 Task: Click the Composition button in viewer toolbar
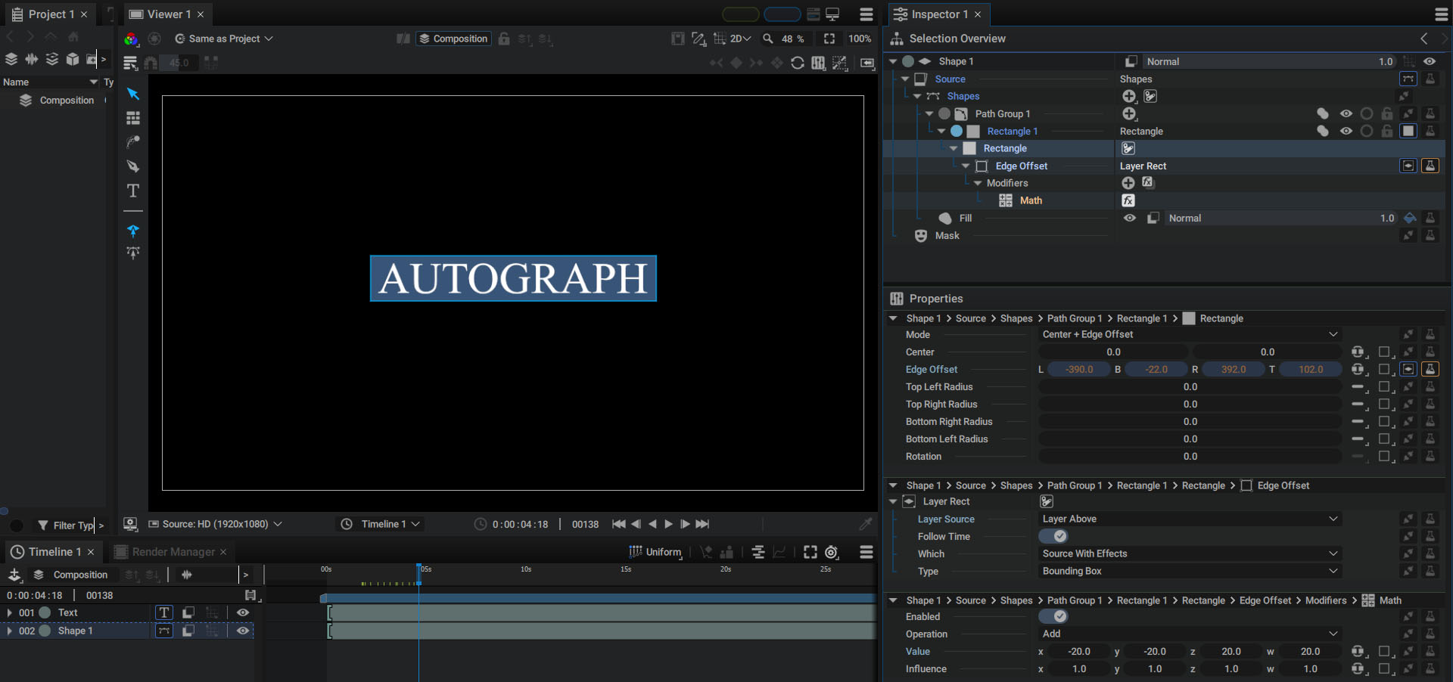coord(453,39)
